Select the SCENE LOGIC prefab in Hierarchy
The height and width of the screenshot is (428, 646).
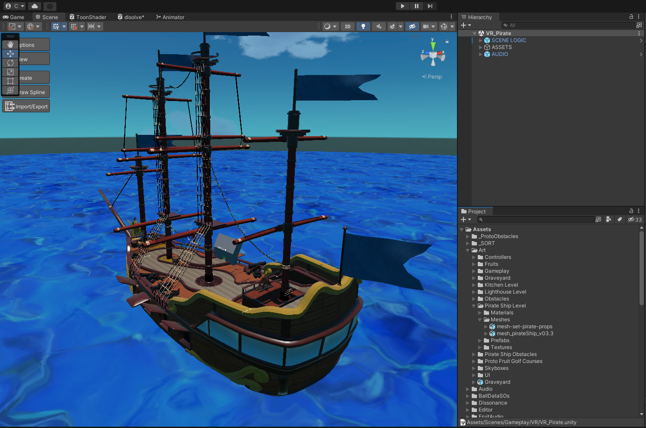click(509, 40)
